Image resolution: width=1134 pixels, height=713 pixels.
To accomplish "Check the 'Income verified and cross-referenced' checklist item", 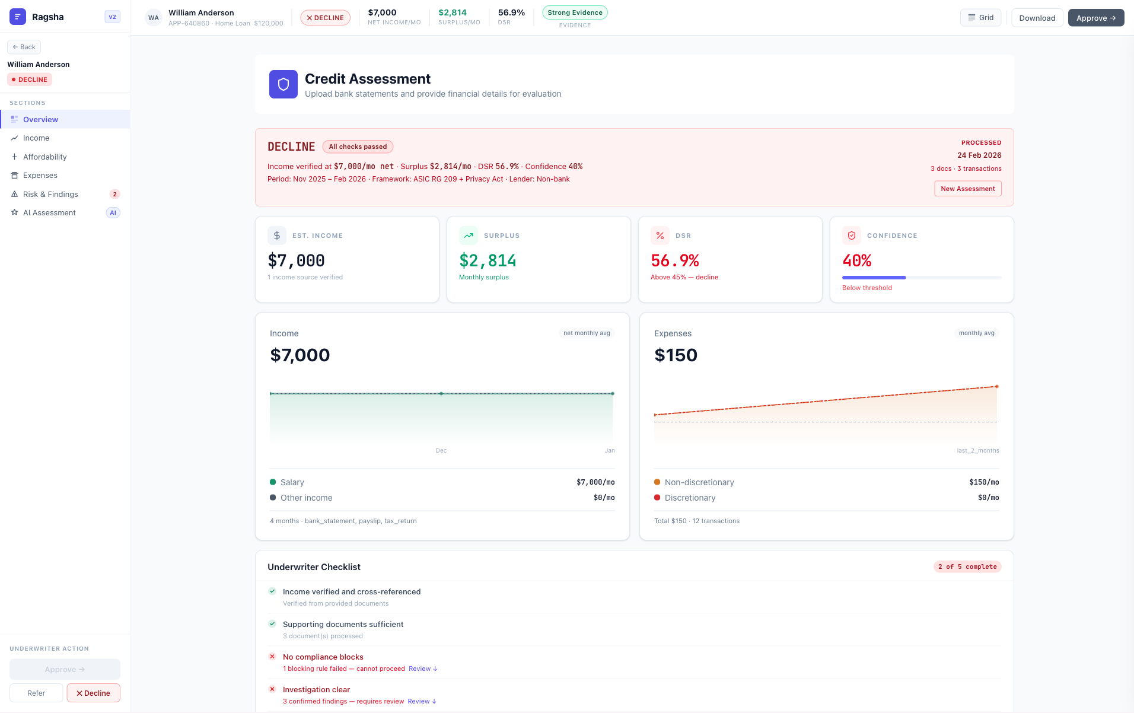I will click(x=273, y=591).
